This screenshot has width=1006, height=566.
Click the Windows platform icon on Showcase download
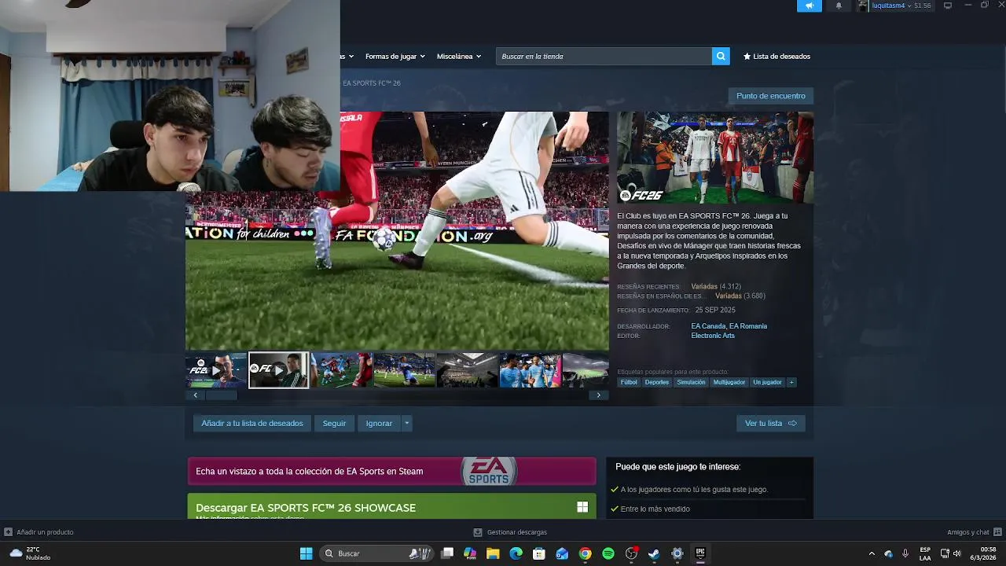(x=582, y=507)
